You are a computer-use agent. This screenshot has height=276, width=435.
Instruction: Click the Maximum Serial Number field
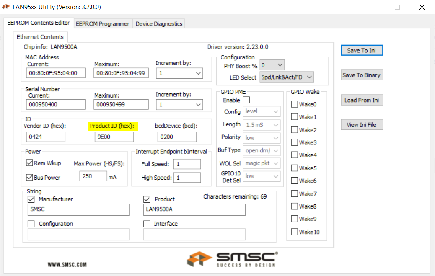121,105
